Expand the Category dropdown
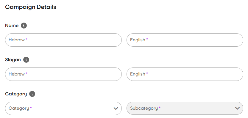The height and width of the screenshot is (118, 248). point(63,108)
